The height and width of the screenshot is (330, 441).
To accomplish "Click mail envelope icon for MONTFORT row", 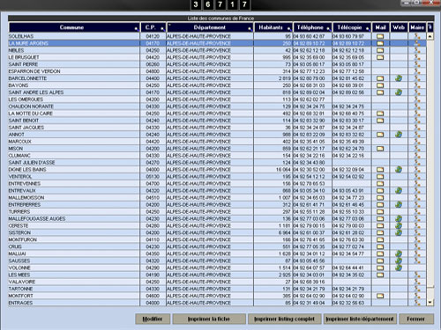I will [380, 296].
